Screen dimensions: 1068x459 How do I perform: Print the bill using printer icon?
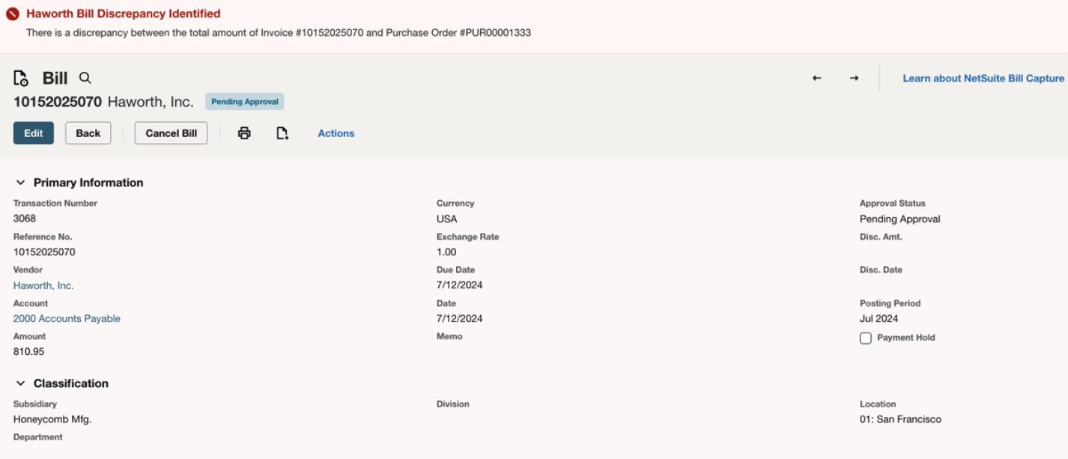244,133
